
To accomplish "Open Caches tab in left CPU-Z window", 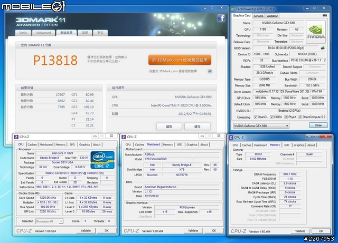I will (32, 144).
